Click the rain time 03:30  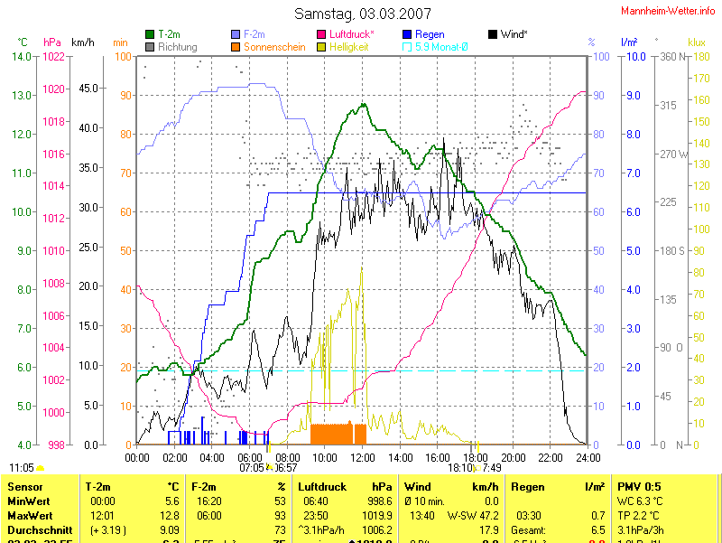529,515
